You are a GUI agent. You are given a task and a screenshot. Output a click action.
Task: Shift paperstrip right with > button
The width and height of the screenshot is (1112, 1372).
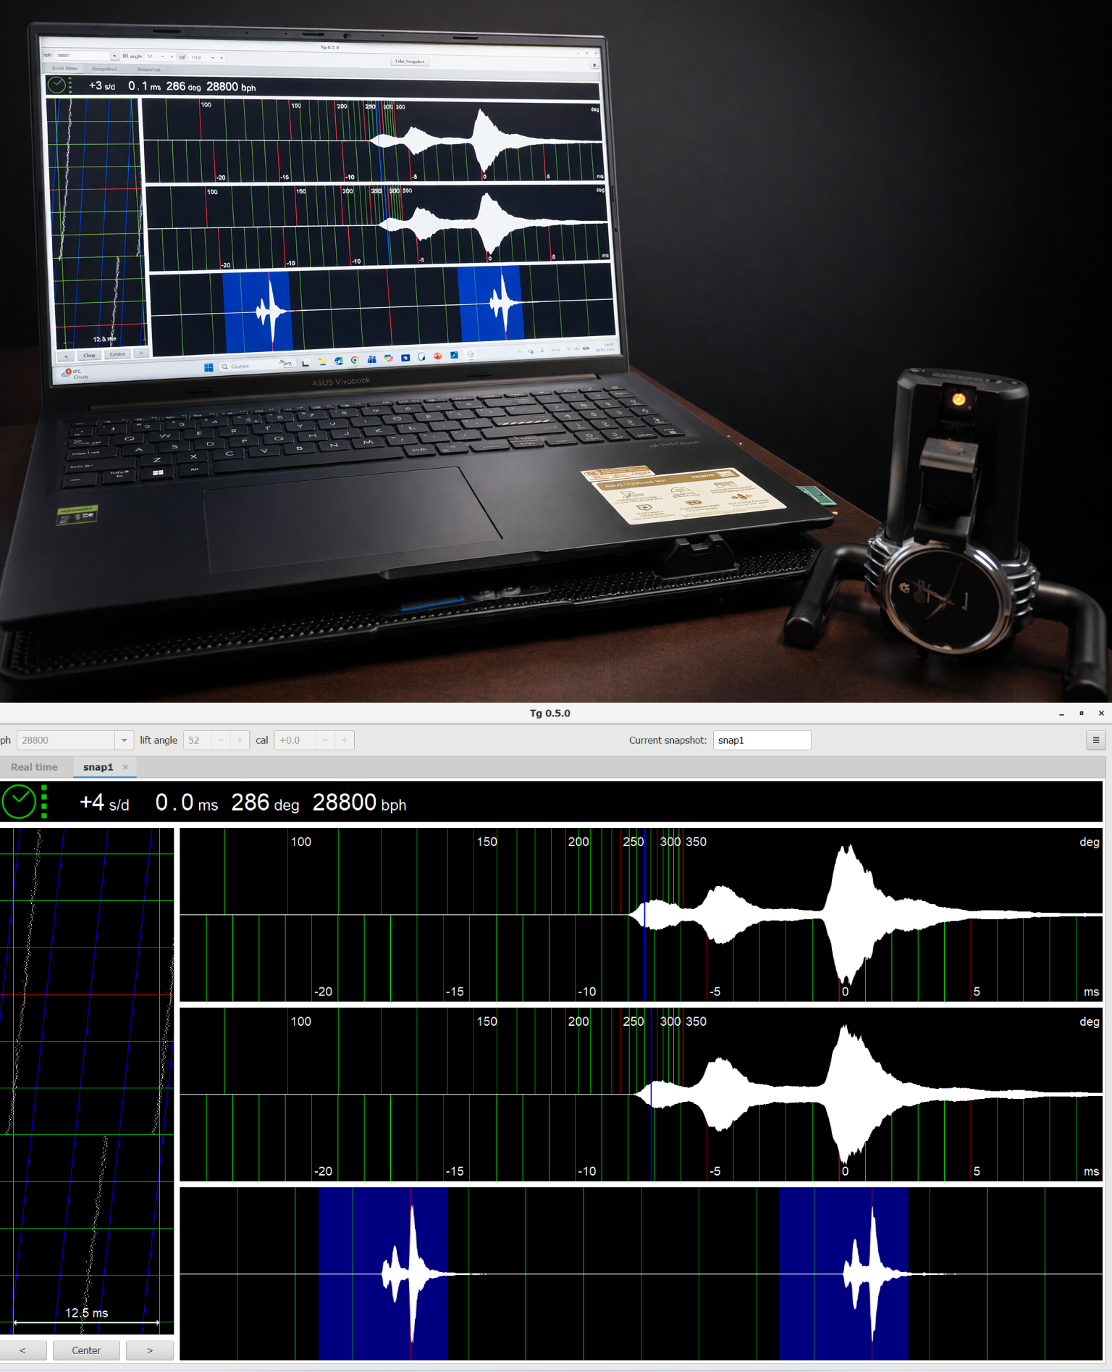150,1350
